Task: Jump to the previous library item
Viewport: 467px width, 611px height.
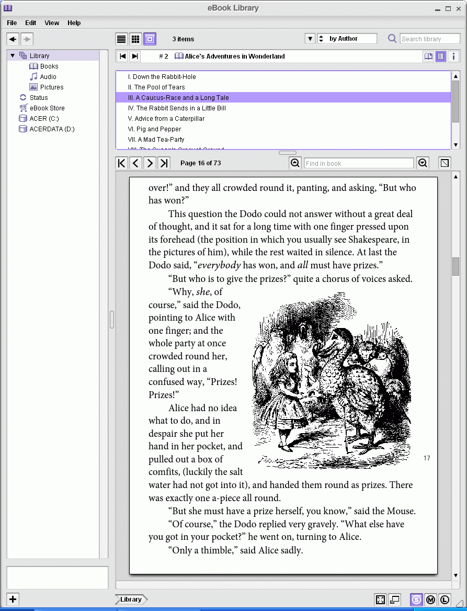Action: [123, 56]
